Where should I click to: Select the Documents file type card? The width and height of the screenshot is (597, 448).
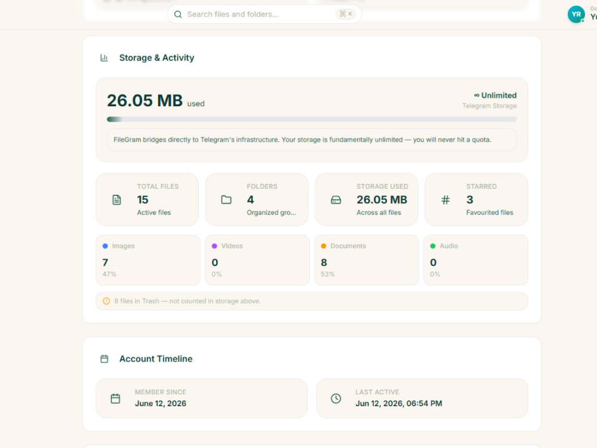click(x=367, y=260)
